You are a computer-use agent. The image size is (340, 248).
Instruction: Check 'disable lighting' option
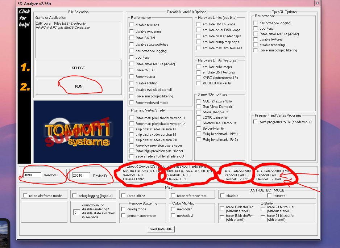click(132, 83)
